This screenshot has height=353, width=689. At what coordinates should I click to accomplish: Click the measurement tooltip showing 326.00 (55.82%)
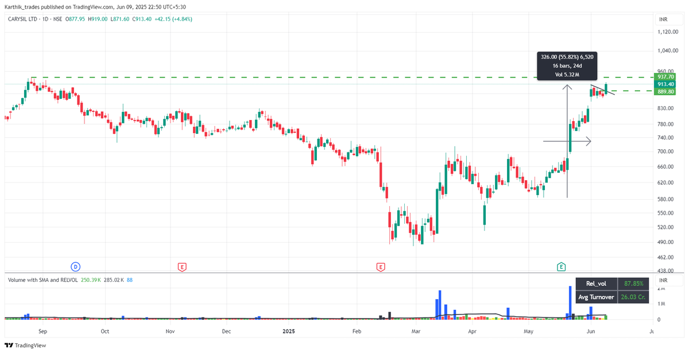click(568, 66)
